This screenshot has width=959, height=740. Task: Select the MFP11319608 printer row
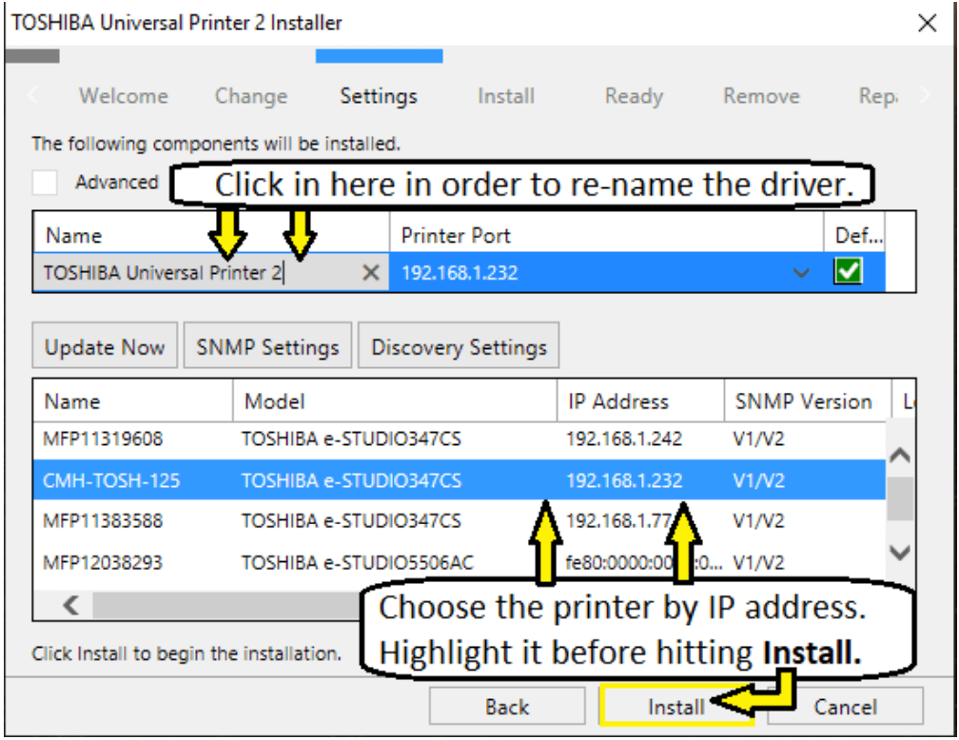(x=459, y=439)
